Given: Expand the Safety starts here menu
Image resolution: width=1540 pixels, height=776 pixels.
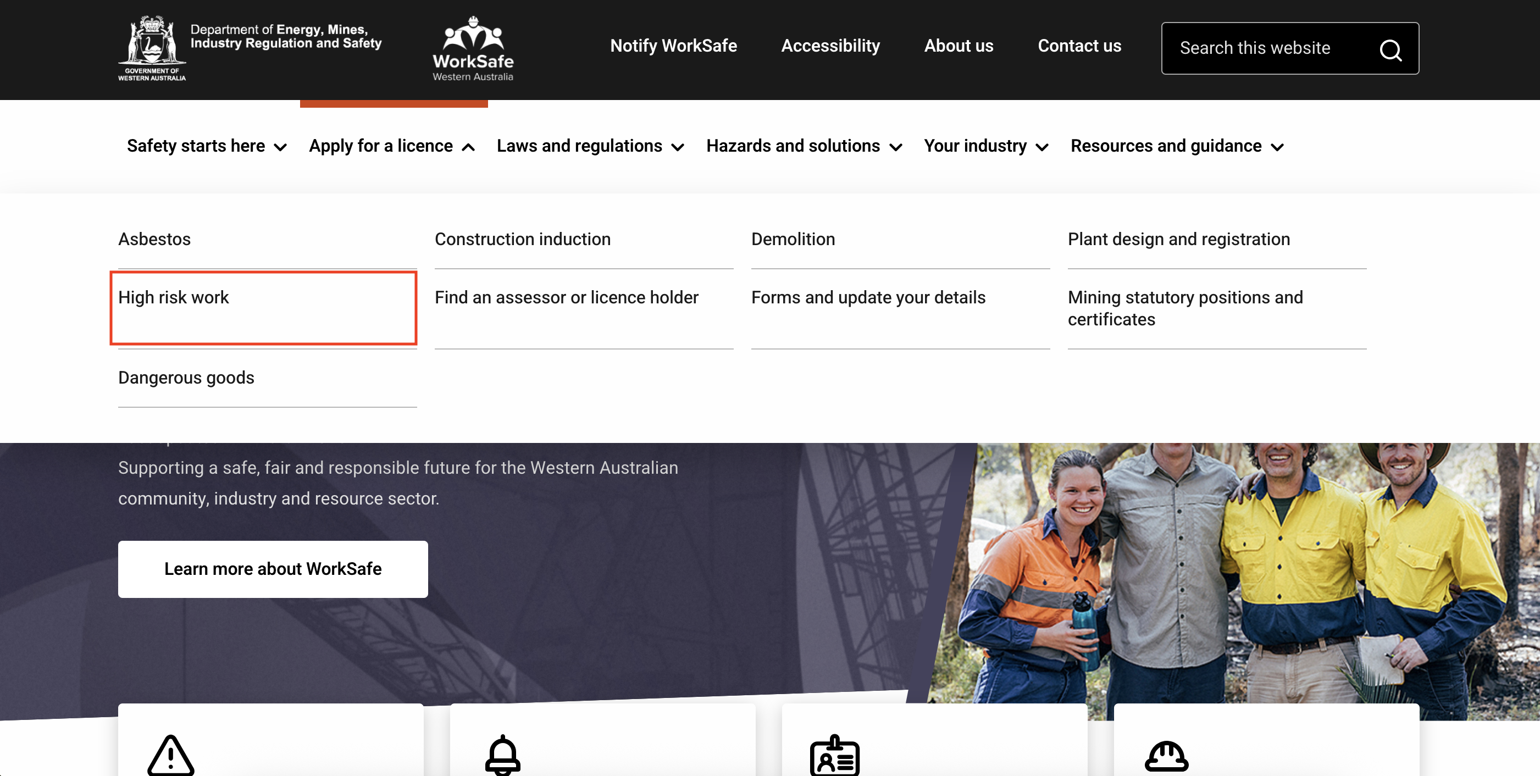Looking at the screenshot, I should 206,146.
